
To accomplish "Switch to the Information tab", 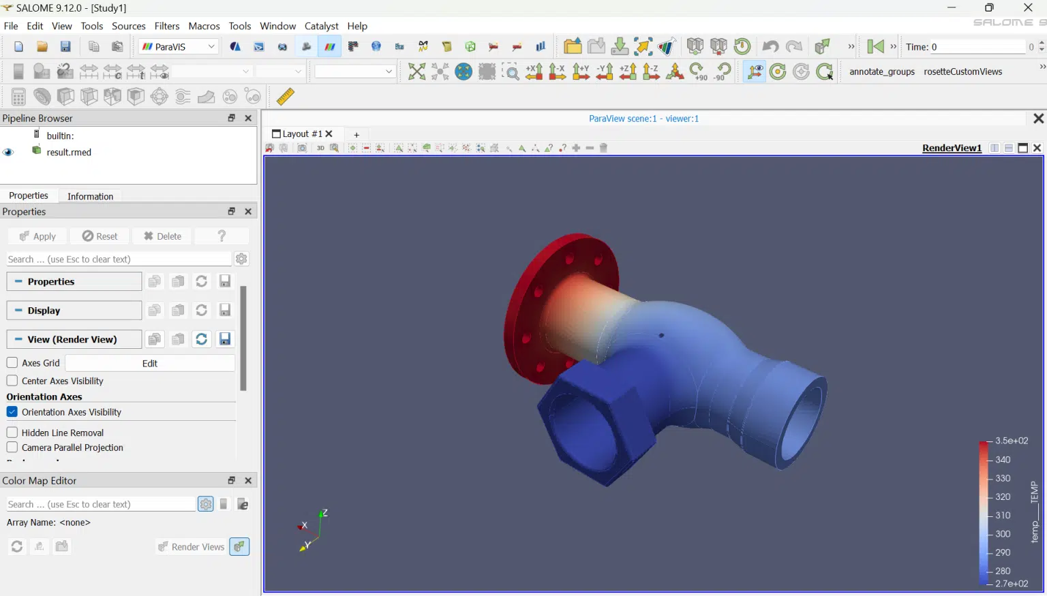I will pyautogui.click(x=89, y=196).
